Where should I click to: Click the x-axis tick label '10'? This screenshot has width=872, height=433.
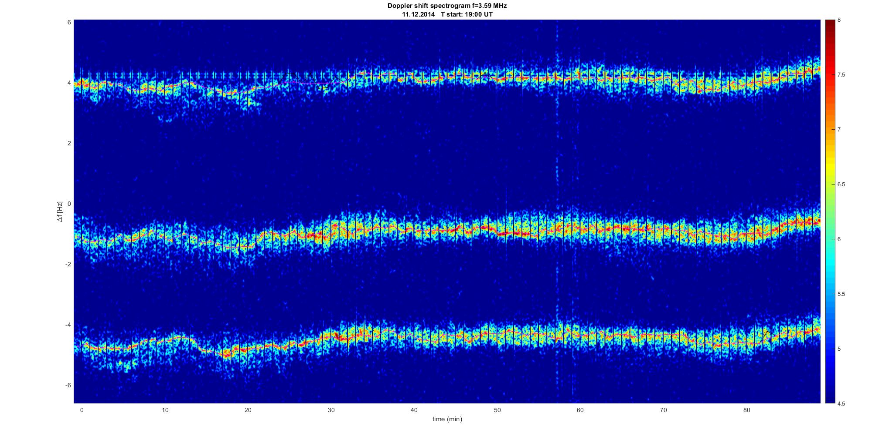pos(165,410)
